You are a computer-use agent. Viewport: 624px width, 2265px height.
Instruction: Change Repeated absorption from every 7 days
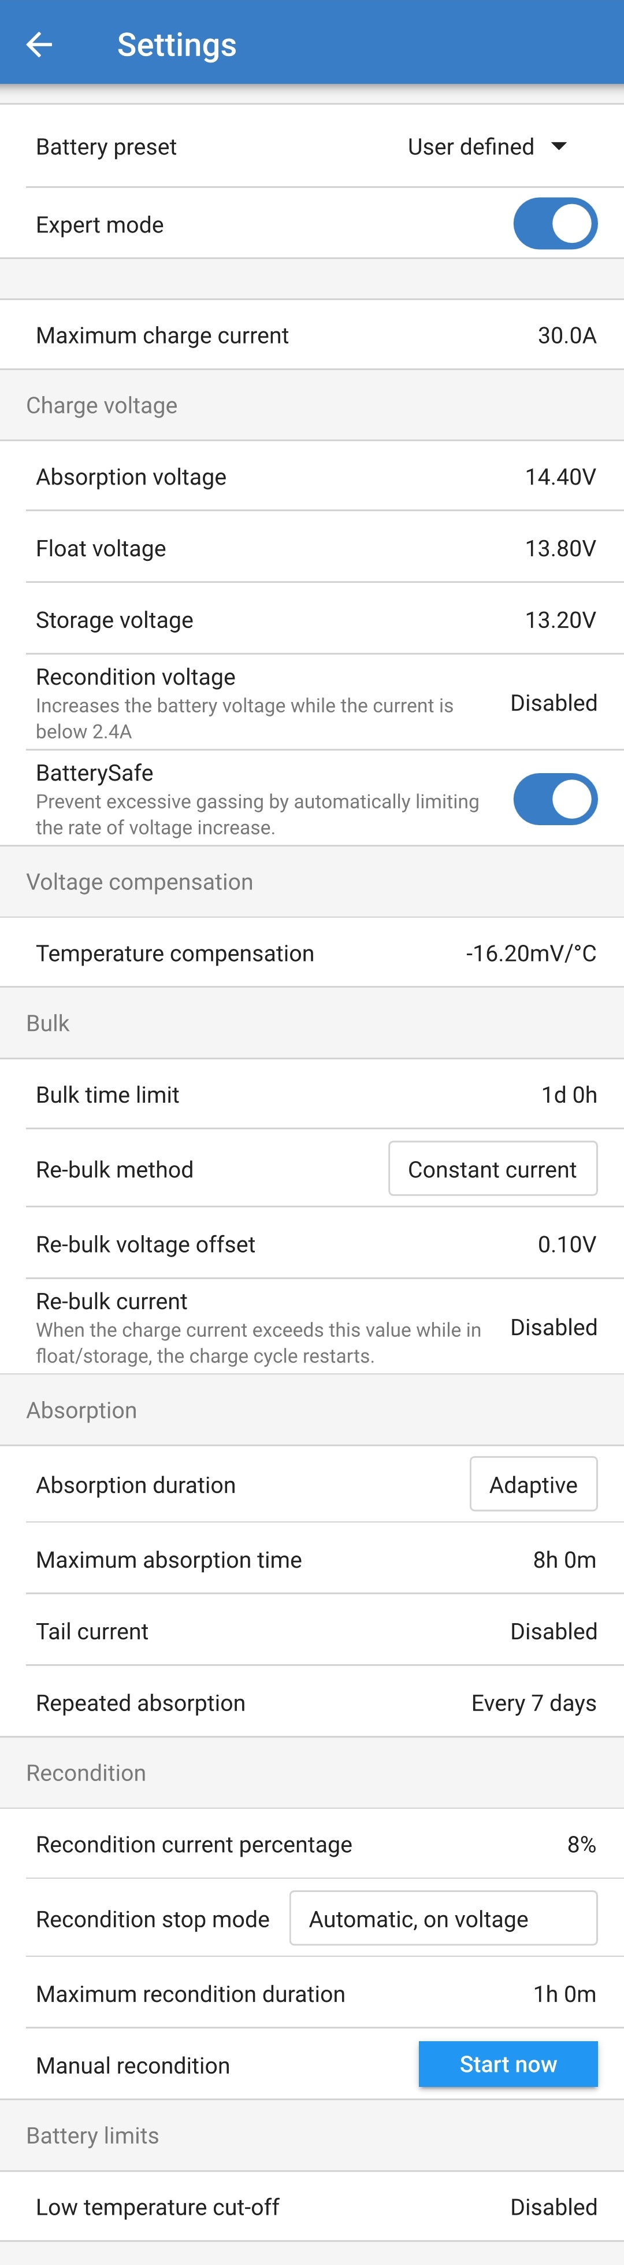tap(312, 1702)
